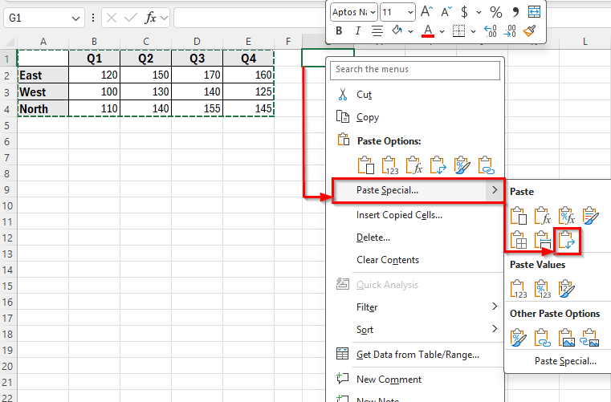The width and height of the screenshot is (611, 402).
Task: Apply Comma Style from mini toolbar
Action: [515, 12]
